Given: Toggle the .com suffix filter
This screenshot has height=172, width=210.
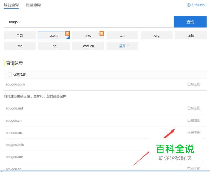Looking at the screenshot, I should pos(54,35).
